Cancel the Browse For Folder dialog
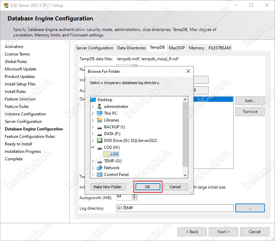Viewport: 275px width, 241px height. tap(175, 187)
